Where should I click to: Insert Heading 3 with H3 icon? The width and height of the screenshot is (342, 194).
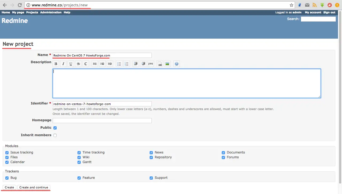(110, 64)
